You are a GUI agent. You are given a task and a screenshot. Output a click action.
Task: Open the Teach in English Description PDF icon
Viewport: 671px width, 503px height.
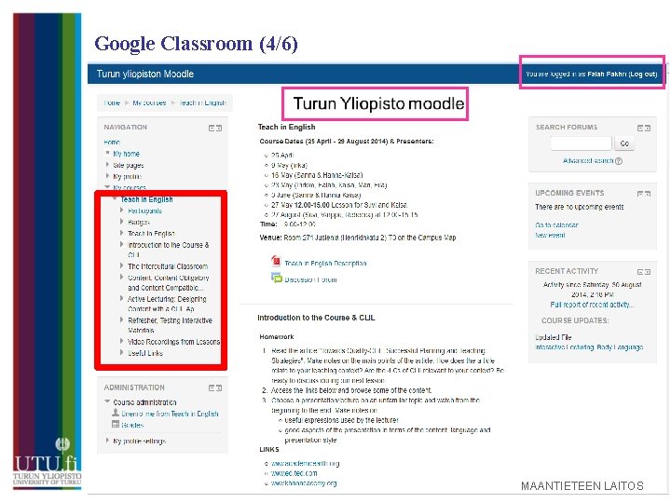[x=276, y=261]
